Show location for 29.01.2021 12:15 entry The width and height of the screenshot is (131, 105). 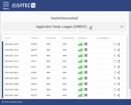(115, 56)
